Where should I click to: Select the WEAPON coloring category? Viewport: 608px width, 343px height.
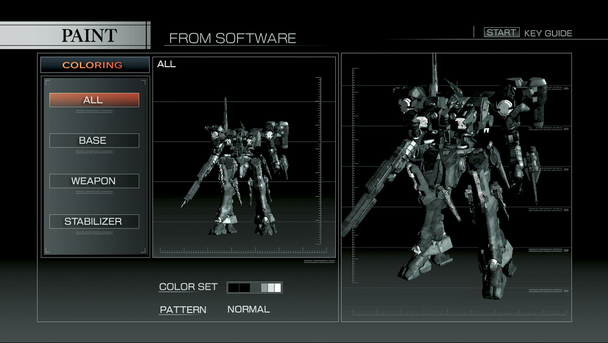pyautogui.click(x=94, y=180)
